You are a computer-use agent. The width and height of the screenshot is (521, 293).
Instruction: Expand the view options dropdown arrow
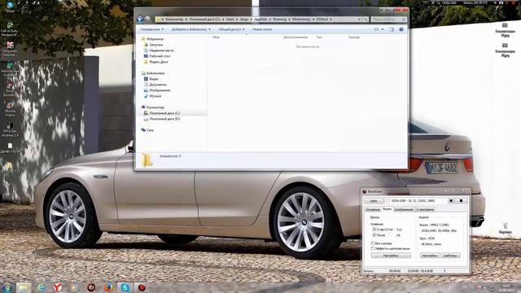382,29
